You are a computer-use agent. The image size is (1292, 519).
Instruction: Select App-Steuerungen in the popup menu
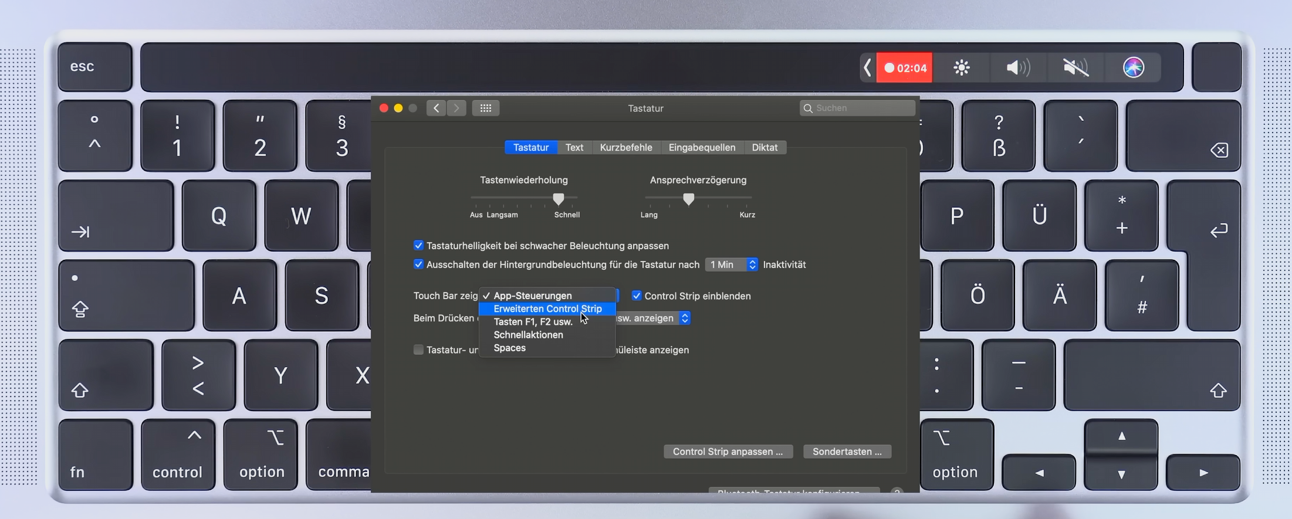(x=547, y=296)
